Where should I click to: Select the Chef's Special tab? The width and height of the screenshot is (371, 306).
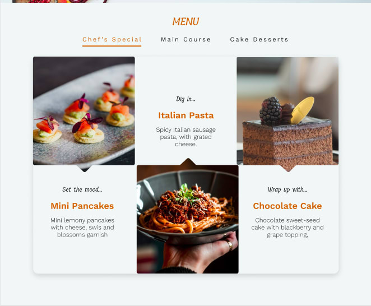[112, 39]
